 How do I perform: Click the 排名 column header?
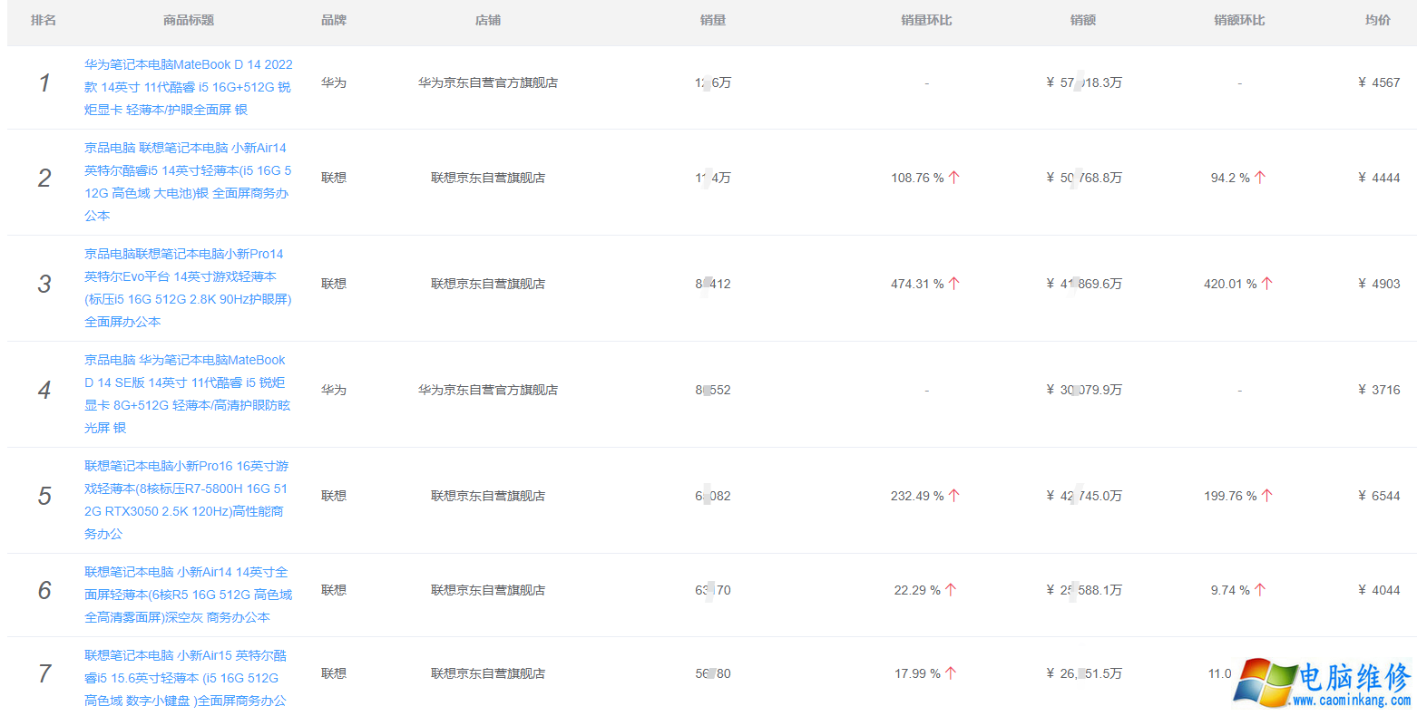pyautogui.click(x=44, y=20)
